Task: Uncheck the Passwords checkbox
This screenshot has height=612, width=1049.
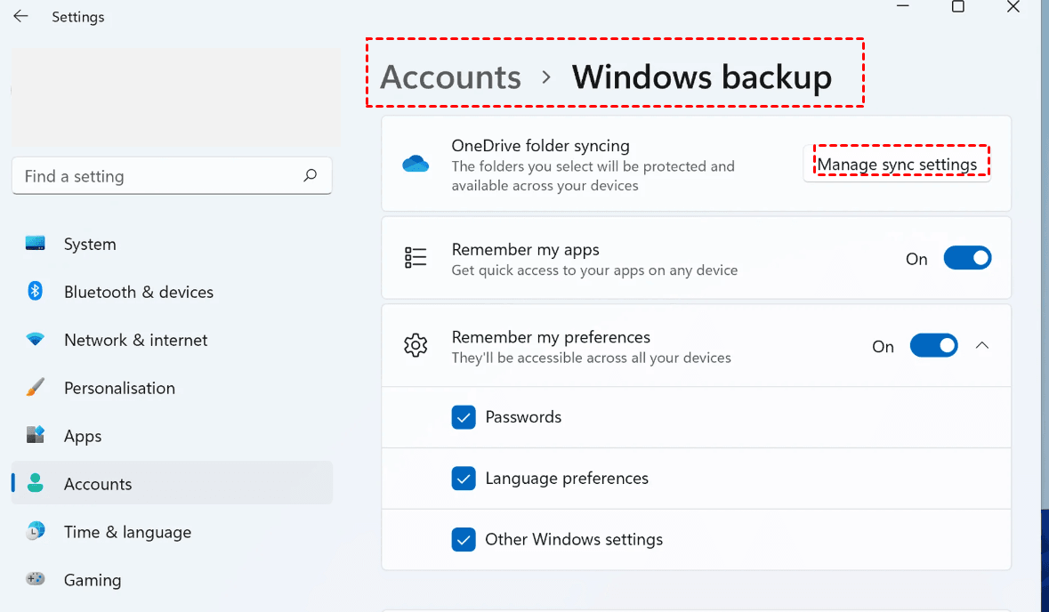Action: click(463, 416)
